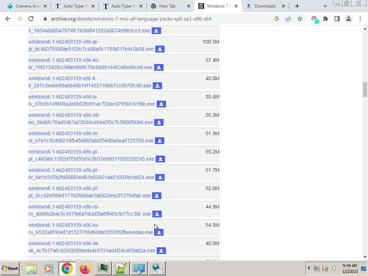This screenshot has height=276, width=368.
Task: Open windows6.1-kb2483139-x86-ja-jp exe link
Action: (91, 45)
